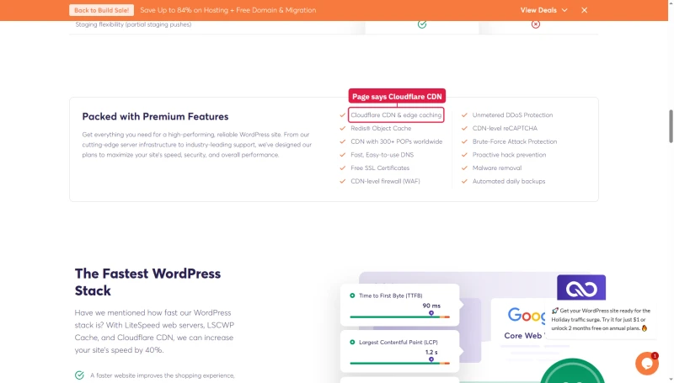Click 'Staging flexibility (partial staging pushes)' row label
674x383 pixels.
[x=133, y=24]
